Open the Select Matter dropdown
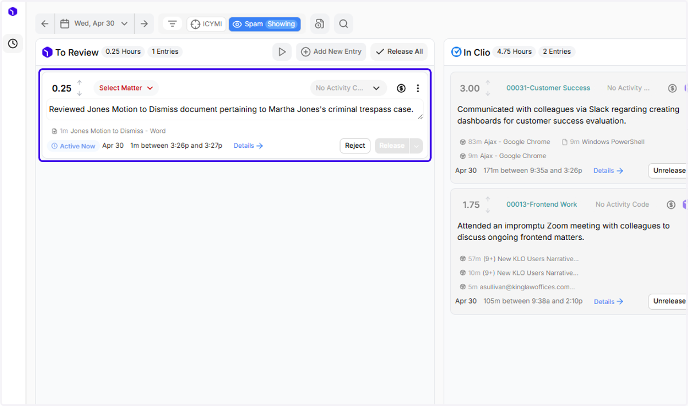688x406 pixels. tap(126, 88)
